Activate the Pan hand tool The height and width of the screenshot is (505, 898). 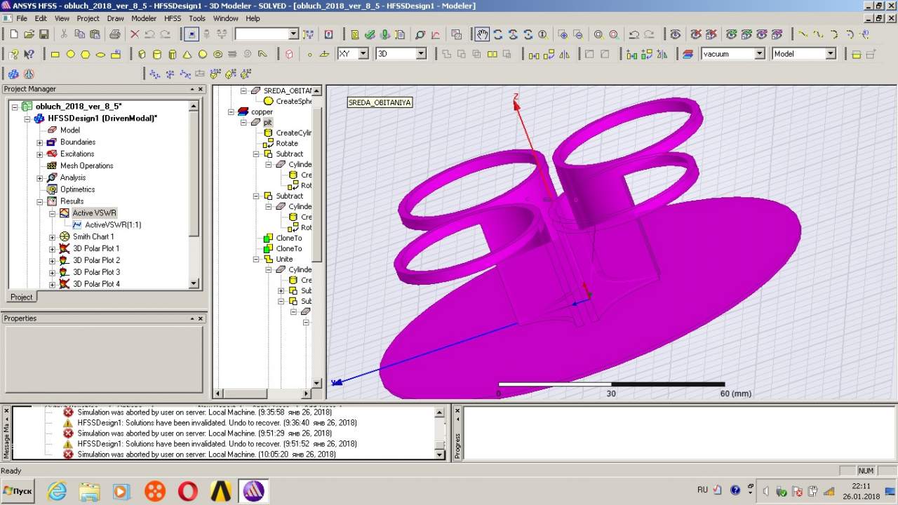(482, 34)
